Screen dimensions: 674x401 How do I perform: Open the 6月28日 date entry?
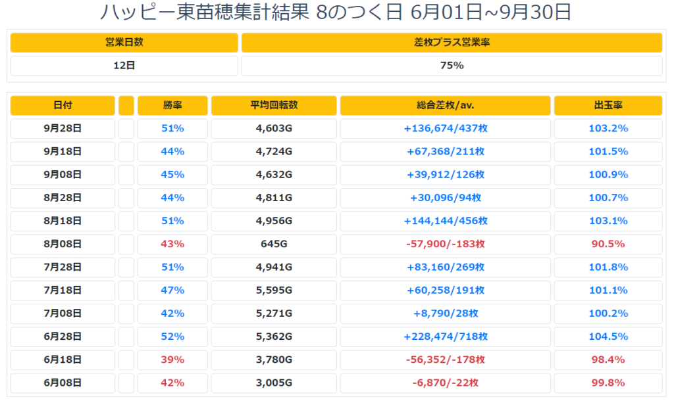[63, 337]
